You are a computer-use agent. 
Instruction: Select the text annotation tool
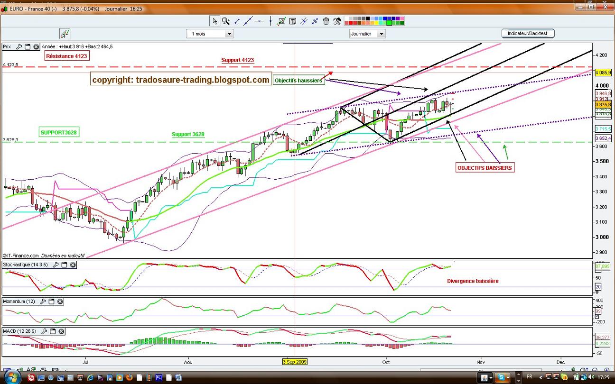click(293, 21)
